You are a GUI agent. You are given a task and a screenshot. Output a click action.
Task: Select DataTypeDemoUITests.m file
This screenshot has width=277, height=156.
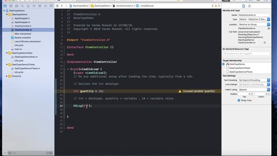pos(27,68)
